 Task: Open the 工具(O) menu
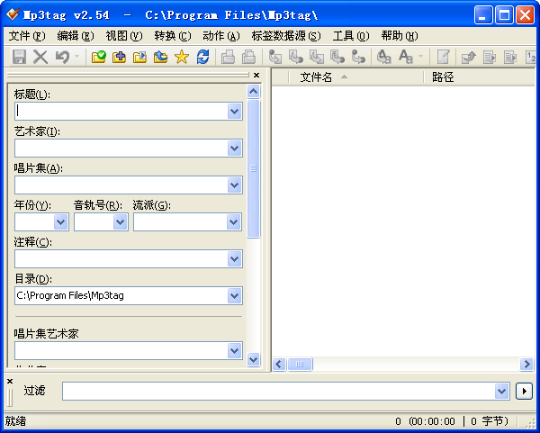click(x=351, y=36)
